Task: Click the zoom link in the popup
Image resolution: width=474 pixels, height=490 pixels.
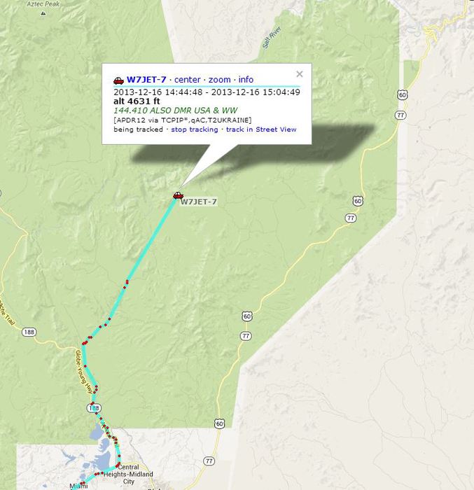Action: coord(219,80)
